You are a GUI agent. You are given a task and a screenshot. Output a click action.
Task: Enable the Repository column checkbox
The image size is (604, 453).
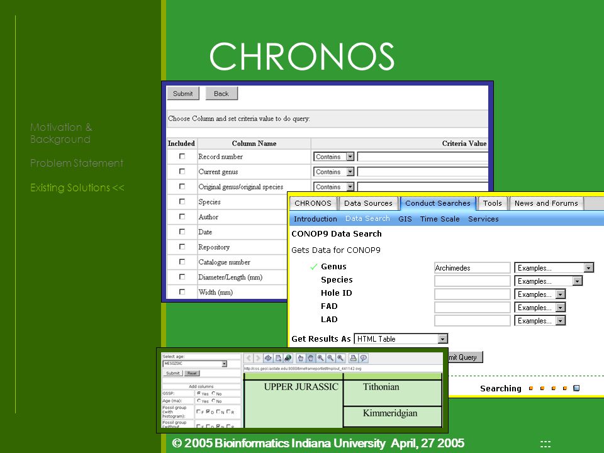(x=182, y=247)
